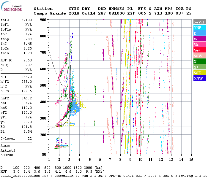The width and height of the screenshot is (208, 178).
Task: Click the Campo Grande station name
Action: coord(50,13)
